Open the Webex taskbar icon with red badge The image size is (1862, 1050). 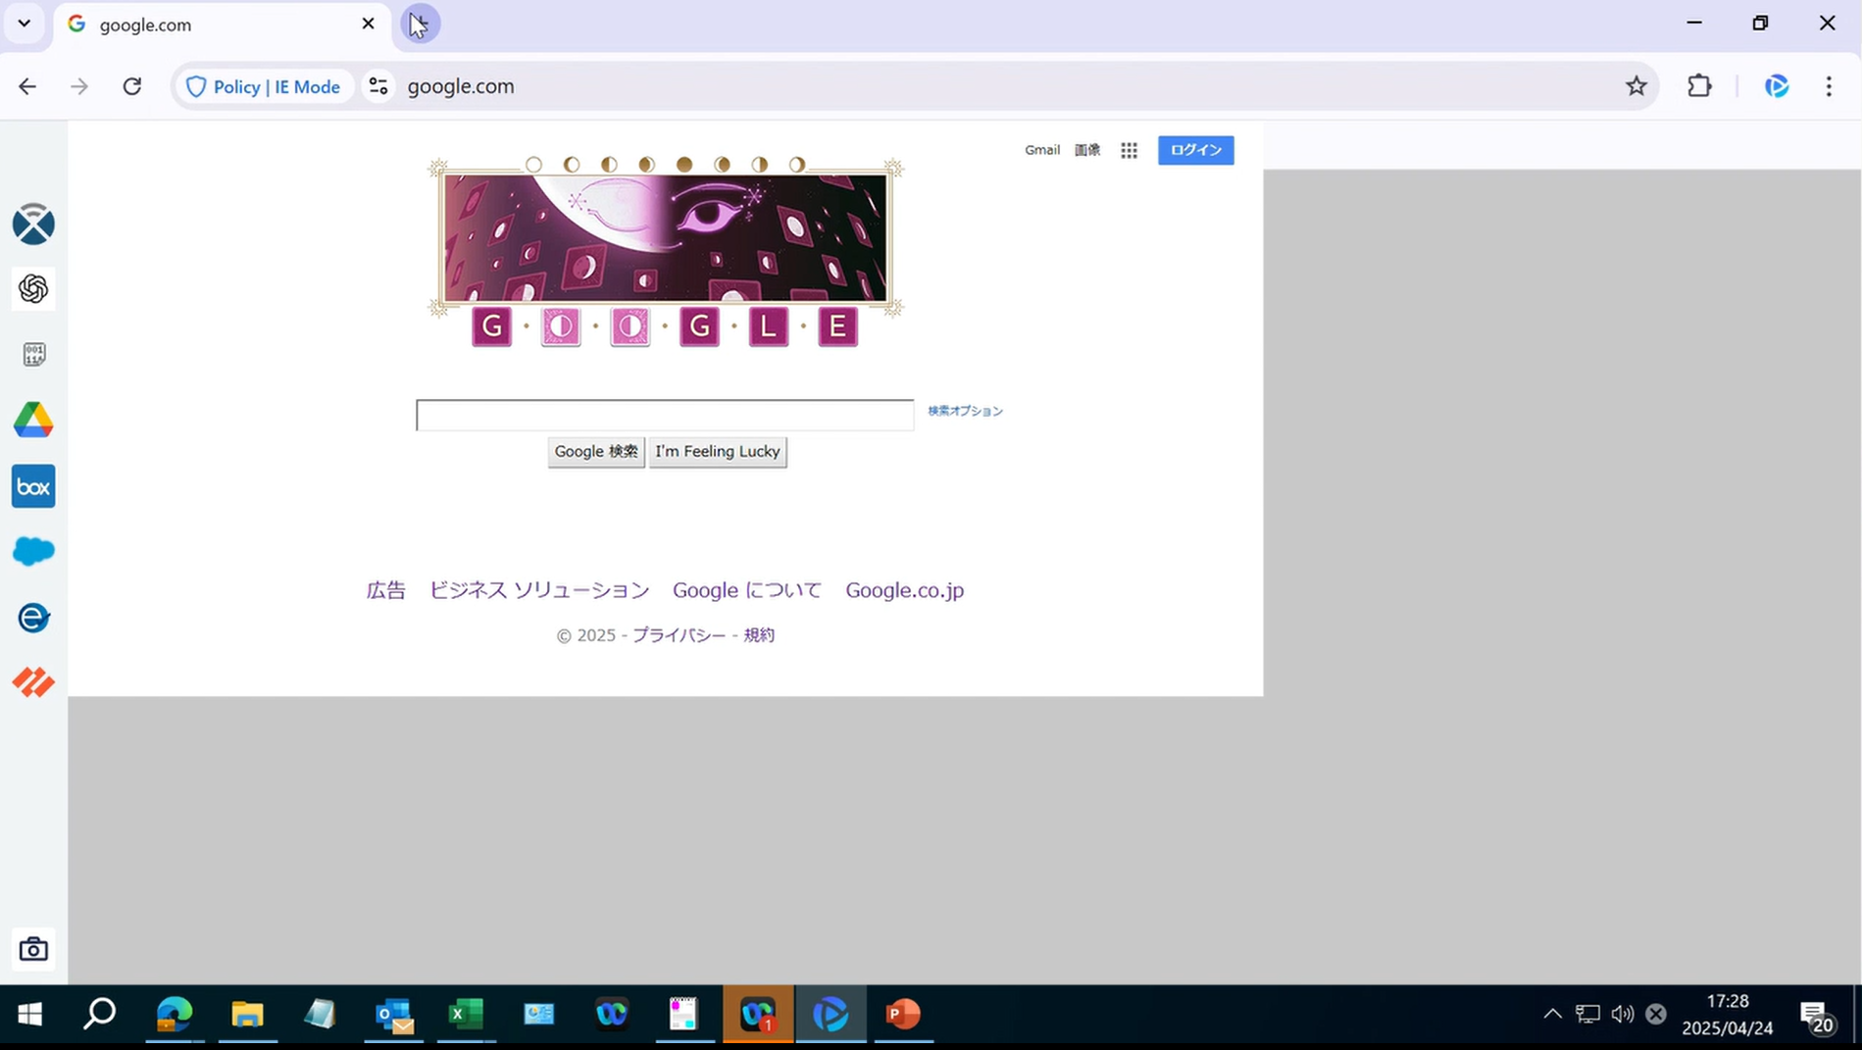pyautogui.click(x=758, y=1014)
